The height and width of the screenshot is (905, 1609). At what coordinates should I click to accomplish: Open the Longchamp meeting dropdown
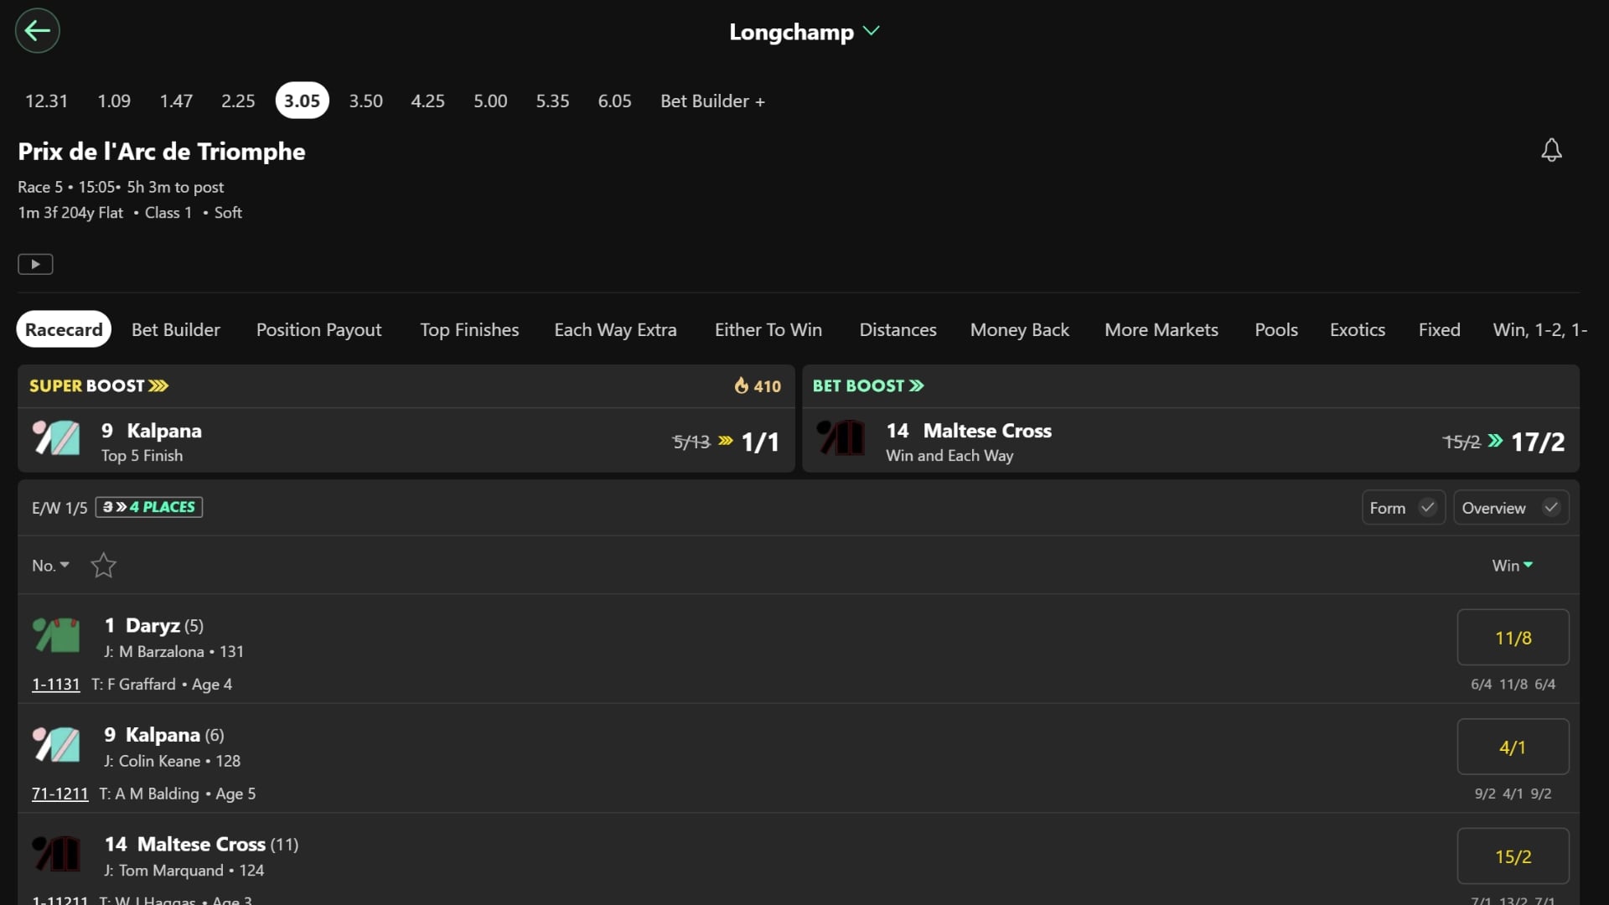click(x=804, y=32)
